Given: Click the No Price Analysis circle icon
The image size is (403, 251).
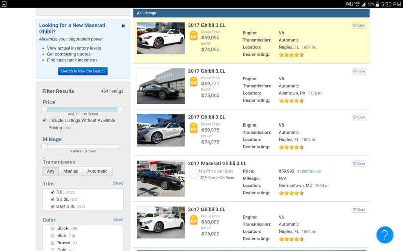Looking at the screenshot, I should (x=193, y=174).
